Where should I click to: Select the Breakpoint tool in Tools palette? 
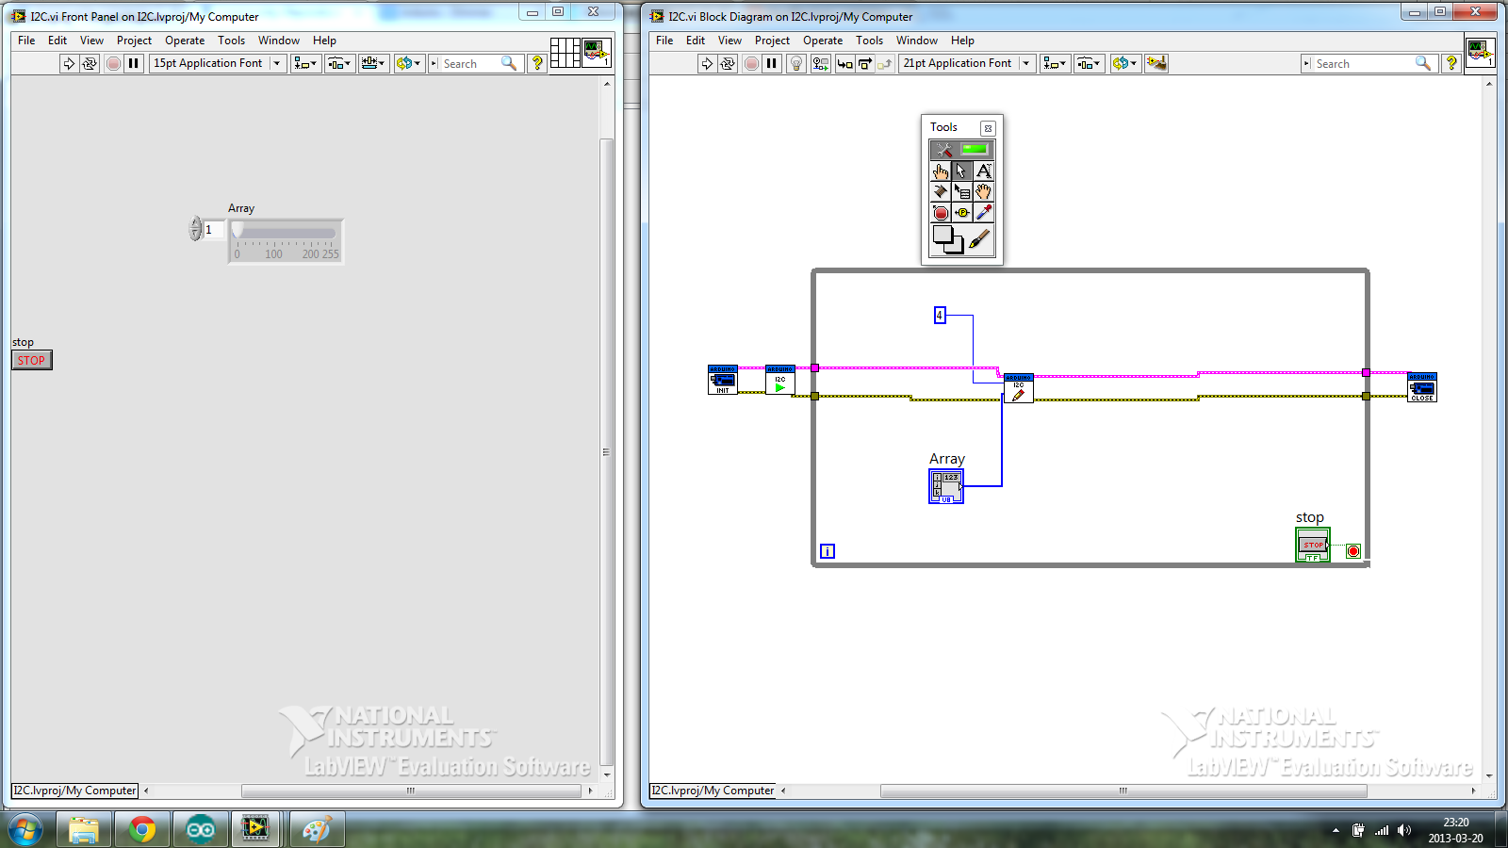point(940,212)
